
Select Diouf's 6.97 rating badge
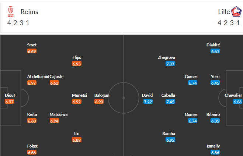point(10,102)
